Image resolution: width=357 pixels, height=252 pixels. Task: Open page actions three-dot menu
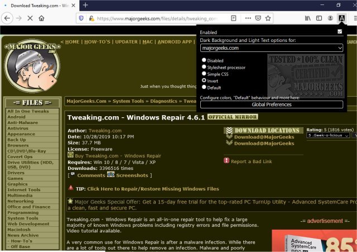248,18
